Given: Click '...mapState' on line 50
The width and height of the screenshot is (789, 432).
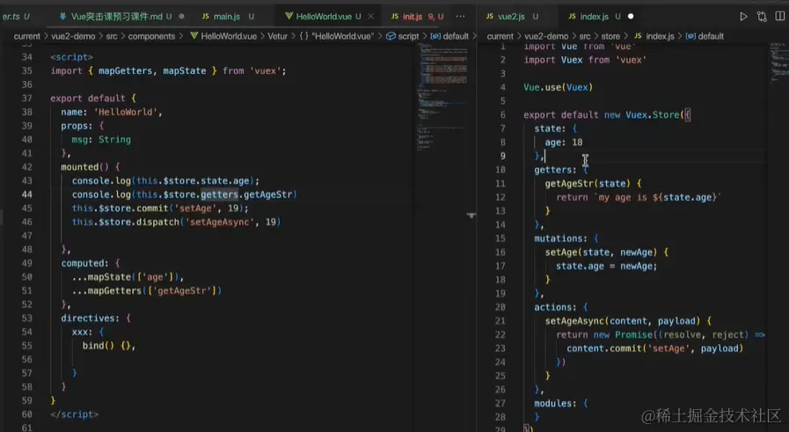Looking at the screenshot, I should click(x=101, y=277).
